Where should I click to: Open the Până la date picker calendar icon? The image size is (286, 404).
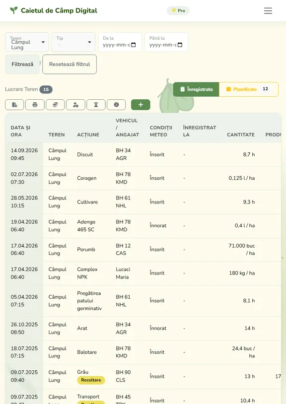(x=180, y=45)
